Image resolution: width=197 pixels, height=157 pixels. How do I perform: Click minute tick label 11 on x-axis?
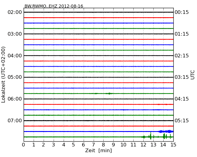click(133, 145)
